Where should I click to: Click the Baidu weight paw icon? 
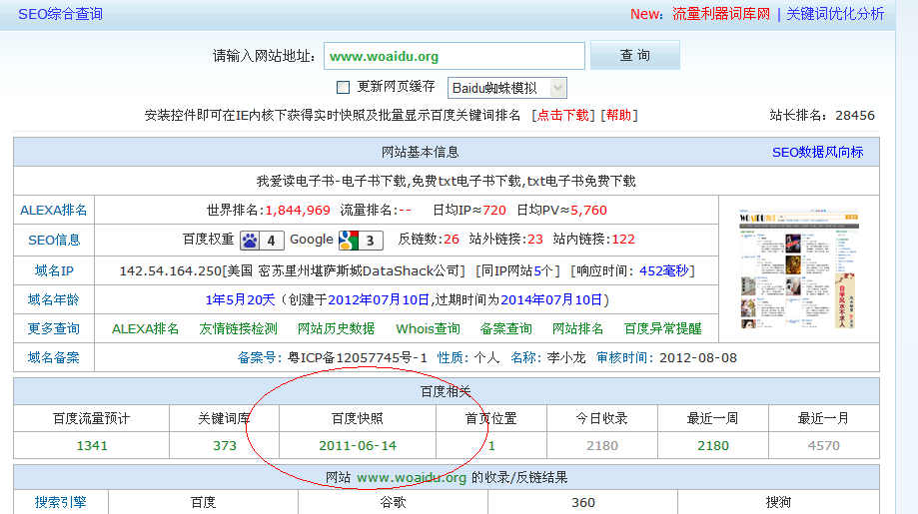pyautogui.click(x=250, y=240)
